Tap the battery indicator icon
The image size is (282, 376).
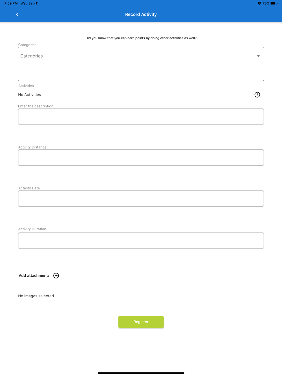[274, 3]
